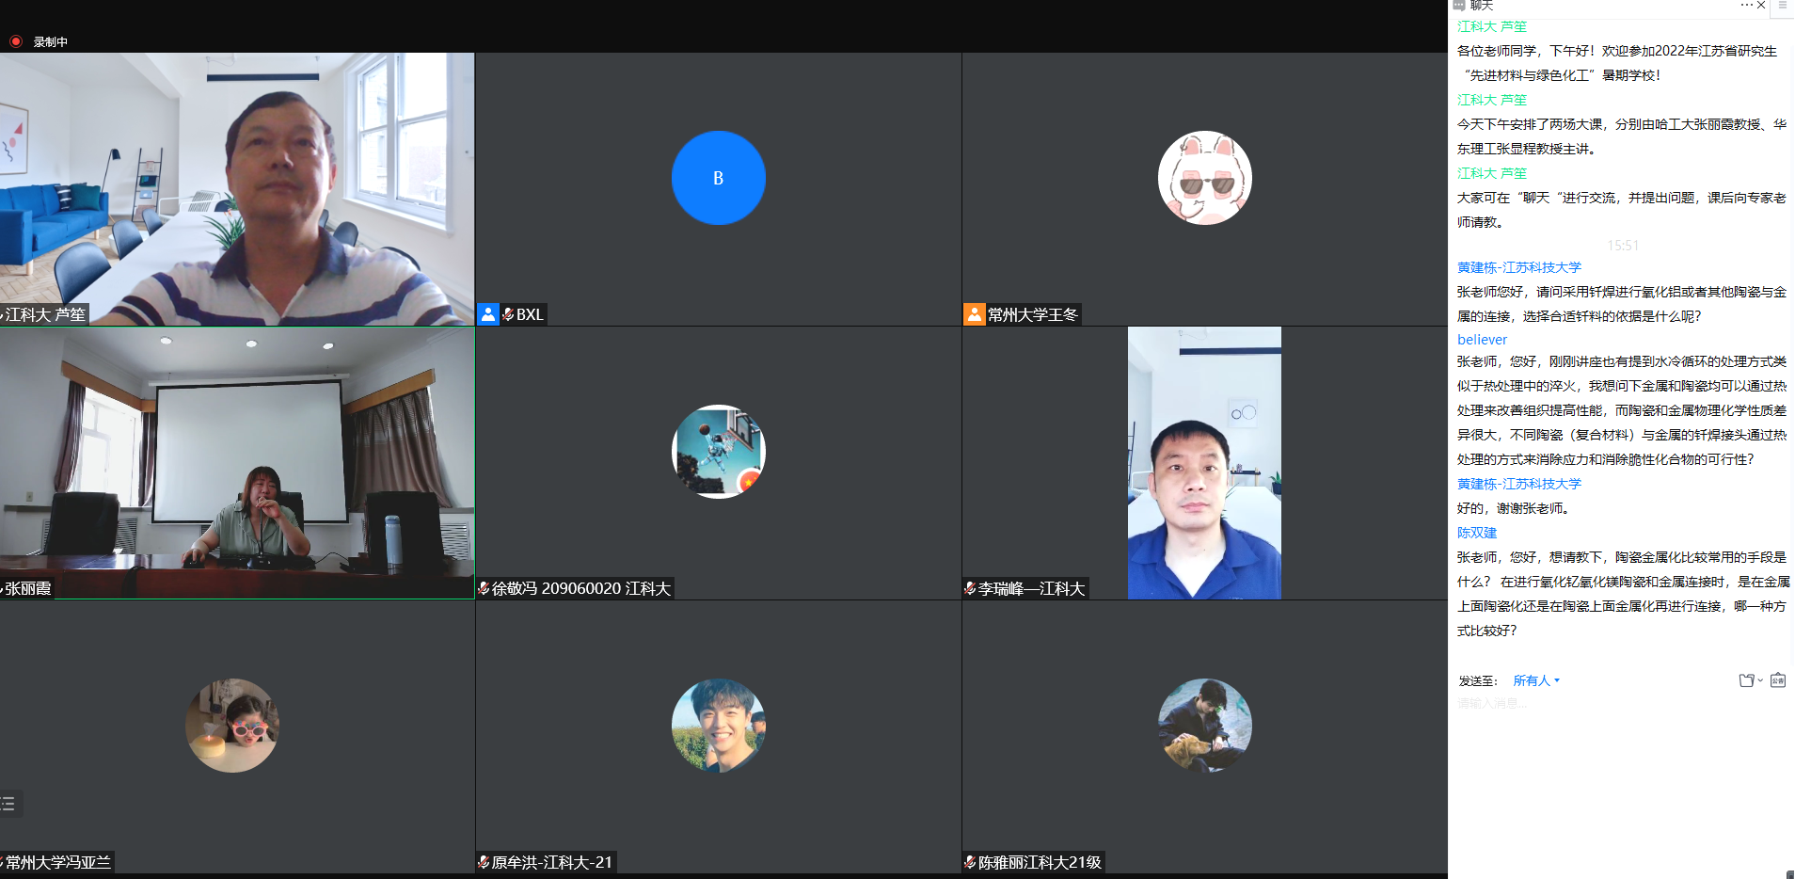Click the chat panel title 聊天

1482,6
